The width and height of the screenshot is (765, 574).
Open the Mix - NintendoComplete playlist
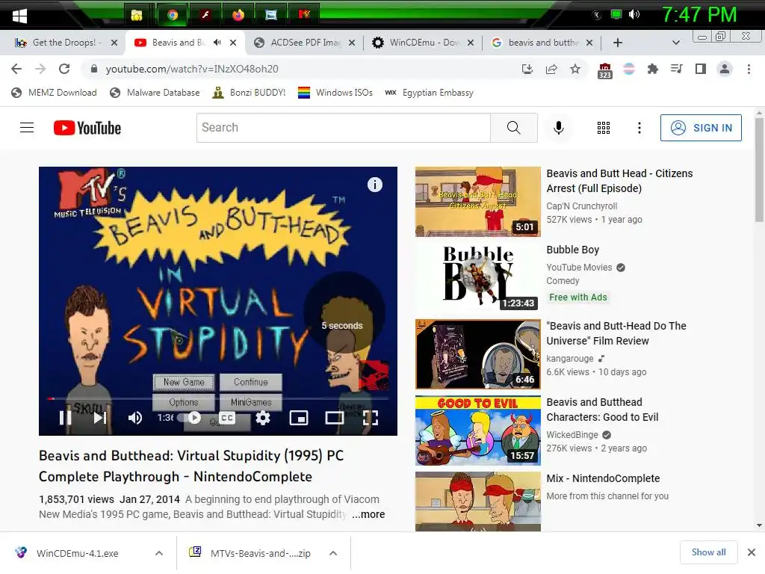tap(603, 478)
